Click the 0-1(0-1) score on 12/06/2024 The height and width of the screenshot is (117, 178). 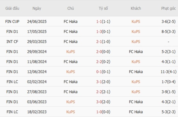[x=103, y=72]
